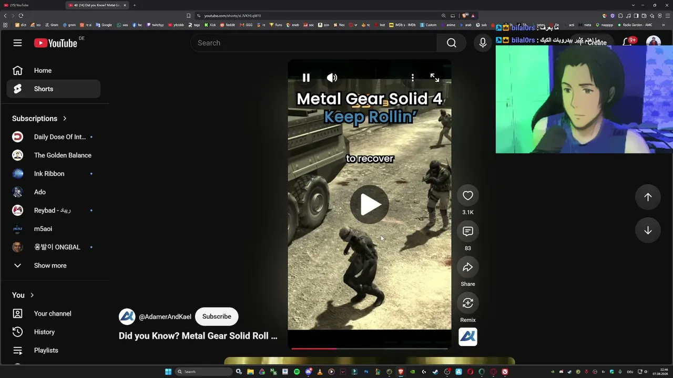Reload the page with the refresh icon
Image resolution: width=673 pixels, height=378 pixels.
click(21, 16)
